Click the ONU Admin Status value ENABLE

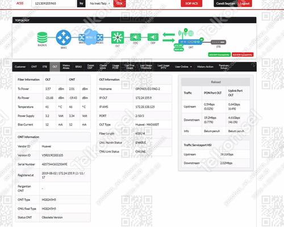pyautogui.click(x=141, y=142)
